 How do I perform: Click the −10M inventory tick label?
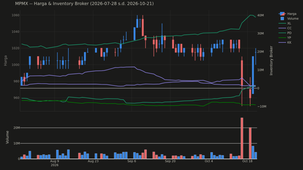pos(262,106)
